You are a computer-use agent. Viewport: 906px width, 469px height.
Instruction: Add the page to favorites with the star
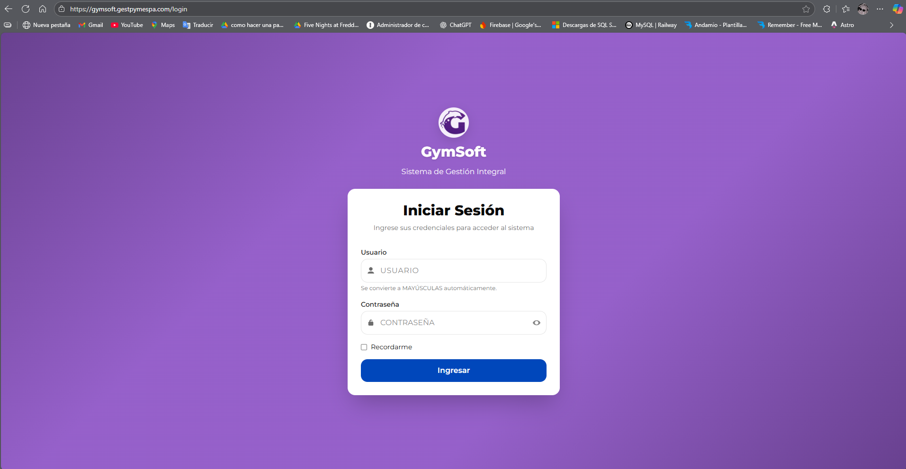point(806,9)
